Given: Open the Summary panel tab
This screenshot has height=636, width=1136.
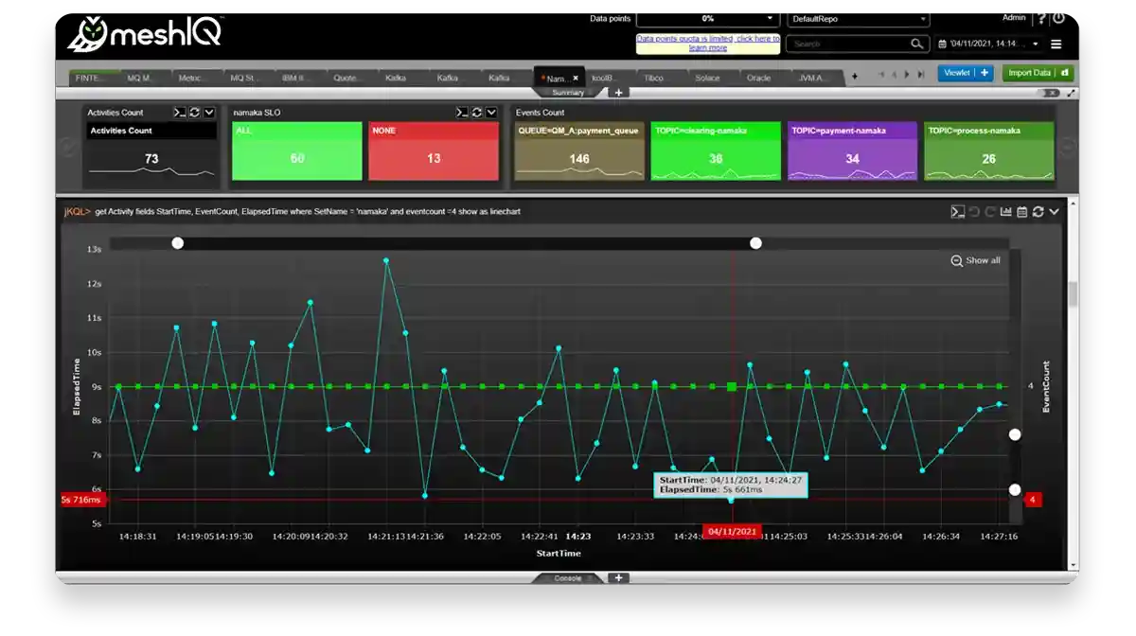Looking at the screenshot, I should point(569,93).
